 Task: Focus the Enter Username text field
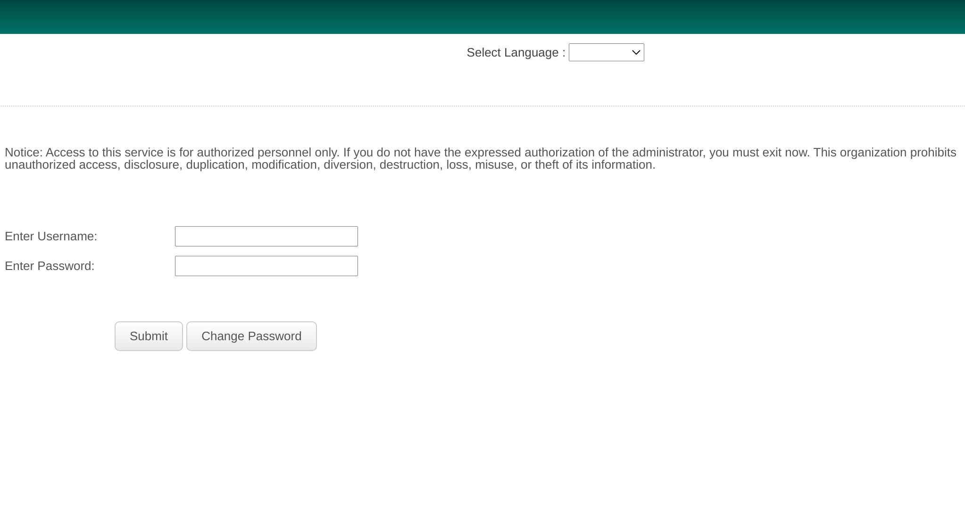point(266,236)
